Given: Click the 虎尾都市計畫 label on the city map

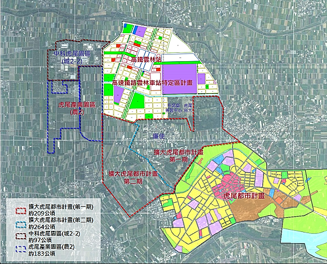Looking at the screenshot, I should pos(244,196).
